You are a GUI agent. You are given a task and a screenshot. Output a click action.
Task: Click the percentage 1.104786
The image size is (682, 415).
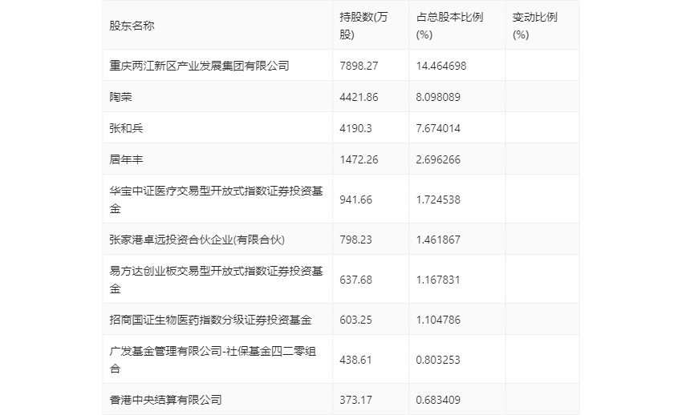click(x=438, y=320)
